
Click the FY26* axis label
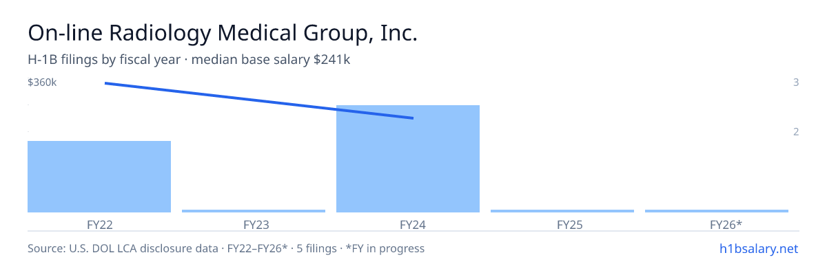pyautogui.click(x=726, y=225)
